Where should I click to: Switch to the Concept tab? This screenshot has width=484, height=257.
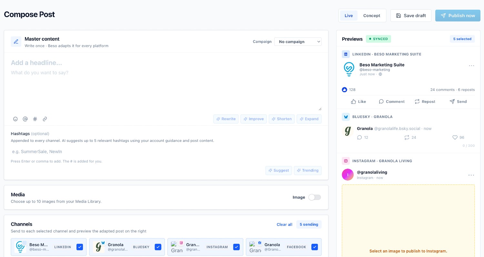[372, 15]
